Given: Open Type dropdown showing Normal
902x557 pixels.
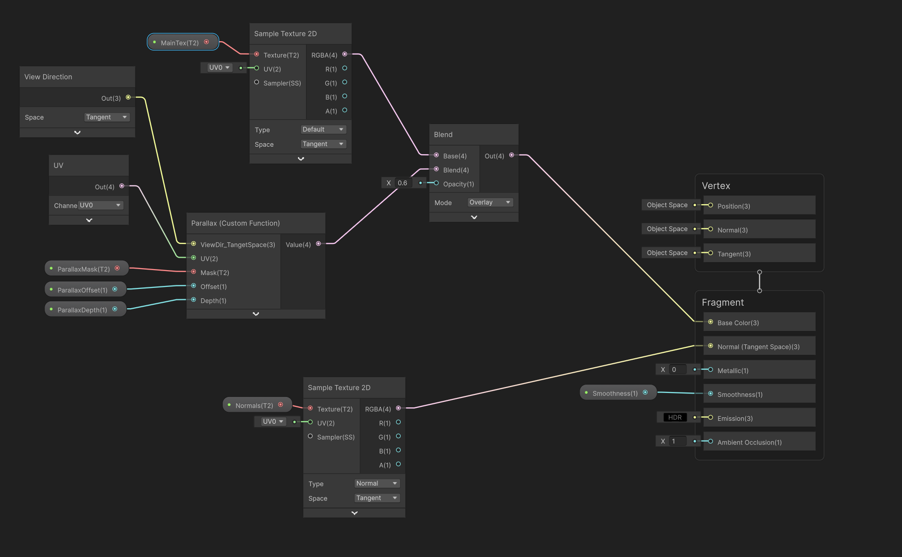Looking at the screenshot, I should [x=377, y=483].
